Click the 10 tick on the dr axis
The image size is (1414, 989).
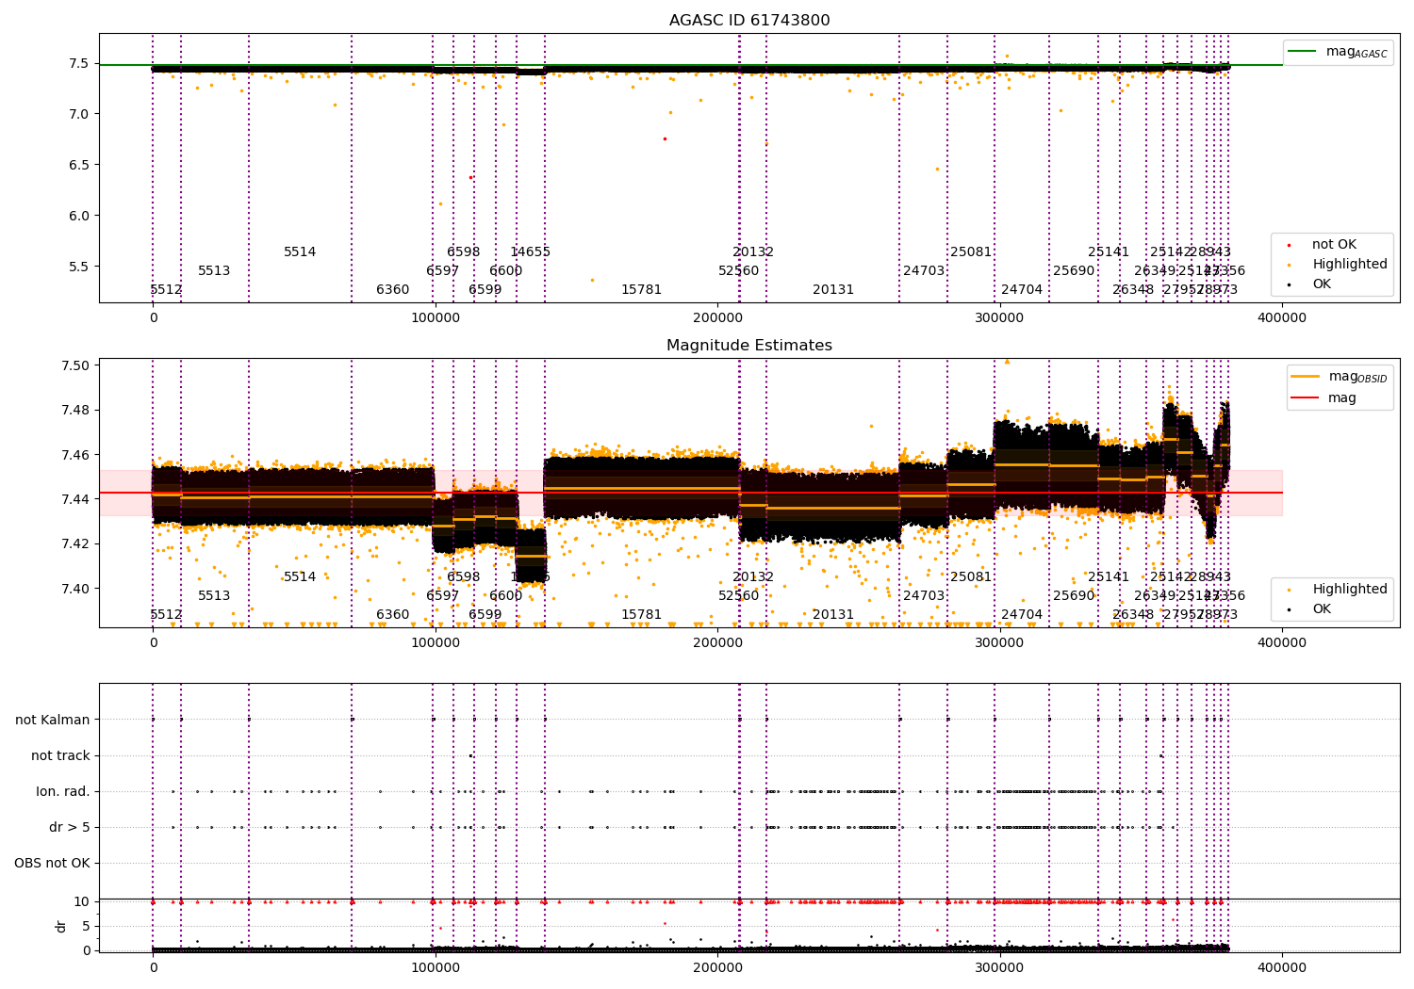pyautogui.click(x=82, y=901)
